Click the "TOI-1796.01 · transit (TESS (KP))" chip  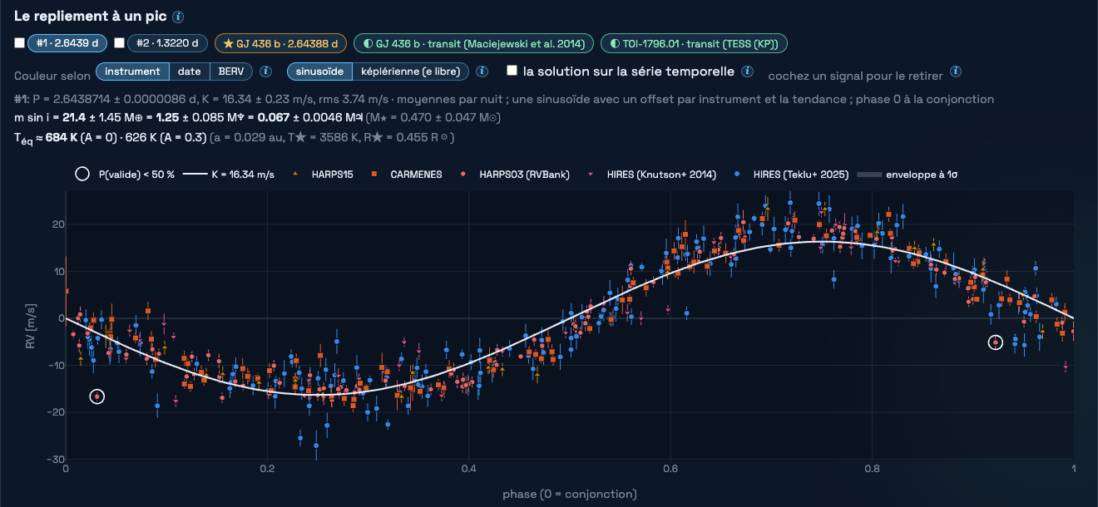[695, 43]
